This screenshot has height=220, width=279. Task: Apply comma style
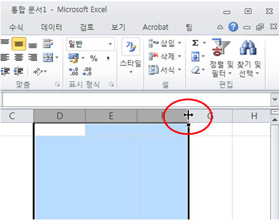[x=108, y=58]
